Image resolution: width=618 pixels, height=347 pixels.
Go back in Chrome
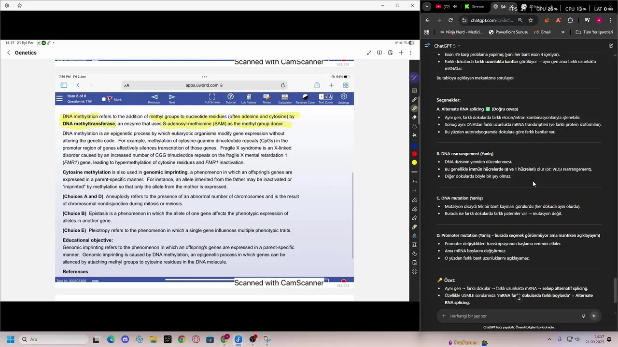(x=427, y=20)
